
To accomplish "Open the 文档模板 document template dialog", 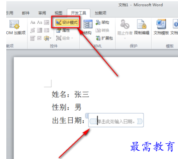I will pos(161,27).
